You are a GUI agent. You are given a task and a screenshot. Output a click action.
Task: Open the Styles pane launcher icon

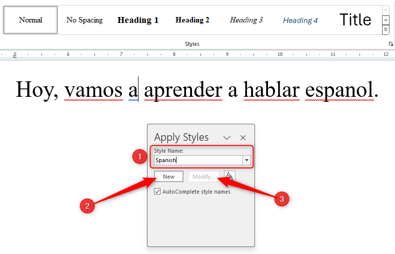(390, 44)
